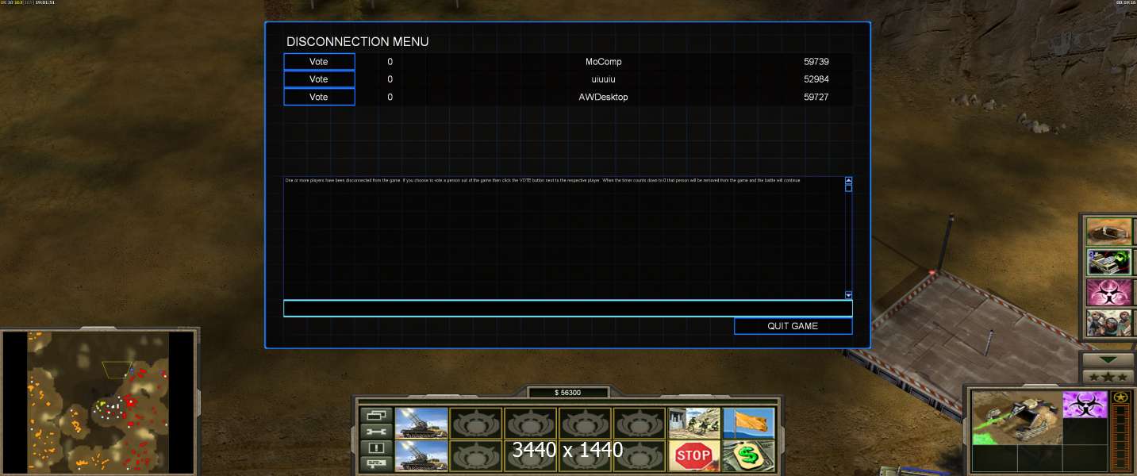Click the wrench idle worker button

[376, 431]
